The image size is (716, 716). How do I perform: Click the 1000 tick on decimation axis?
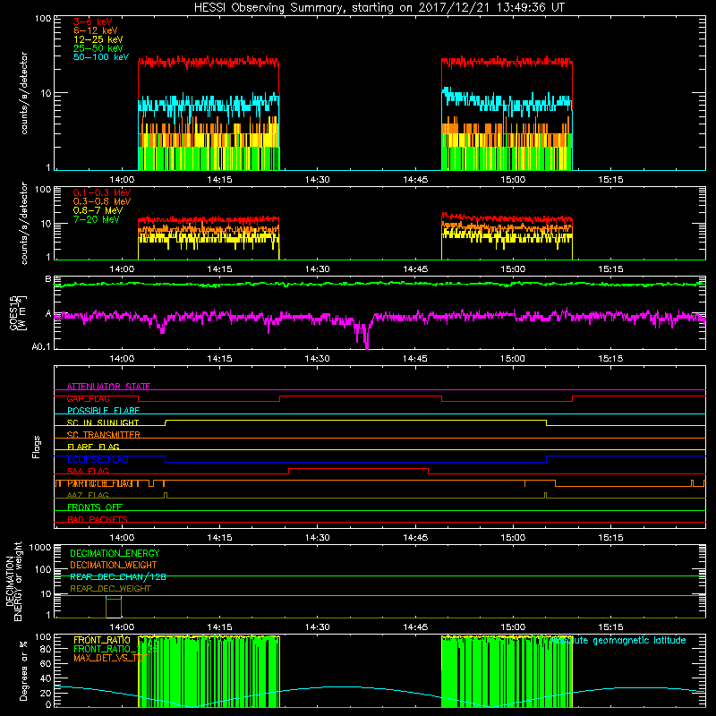pyautogui.click(x=40, y=548)
